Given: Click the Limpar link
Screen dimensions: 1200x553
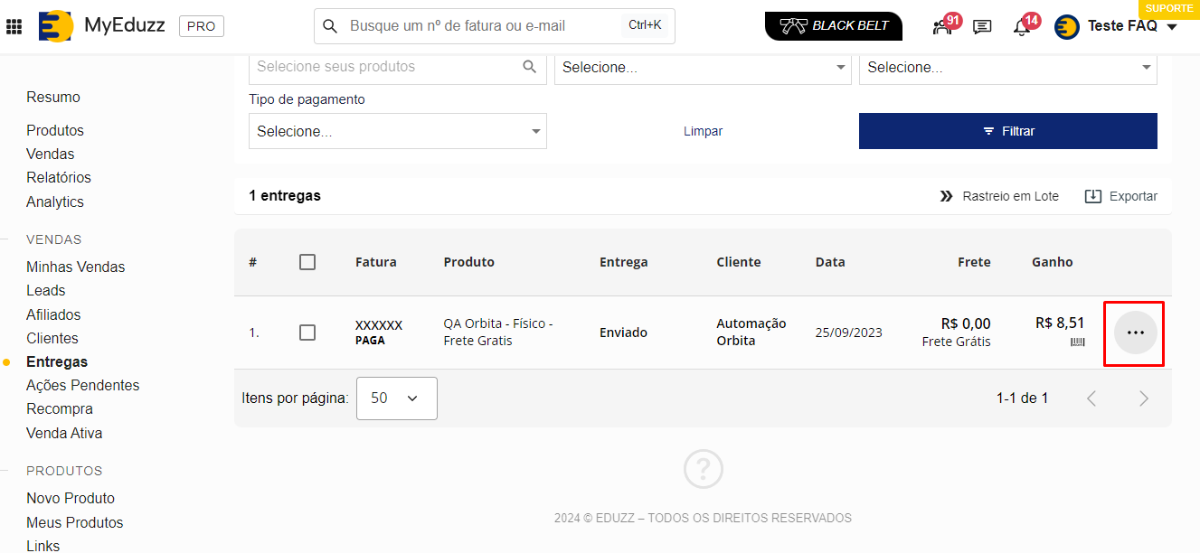Looking at the screenshot, I should click(x=703, y=131).
